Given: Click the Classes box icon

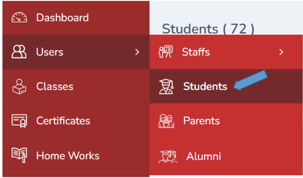Looking at the screenshot, I should 19,86.
